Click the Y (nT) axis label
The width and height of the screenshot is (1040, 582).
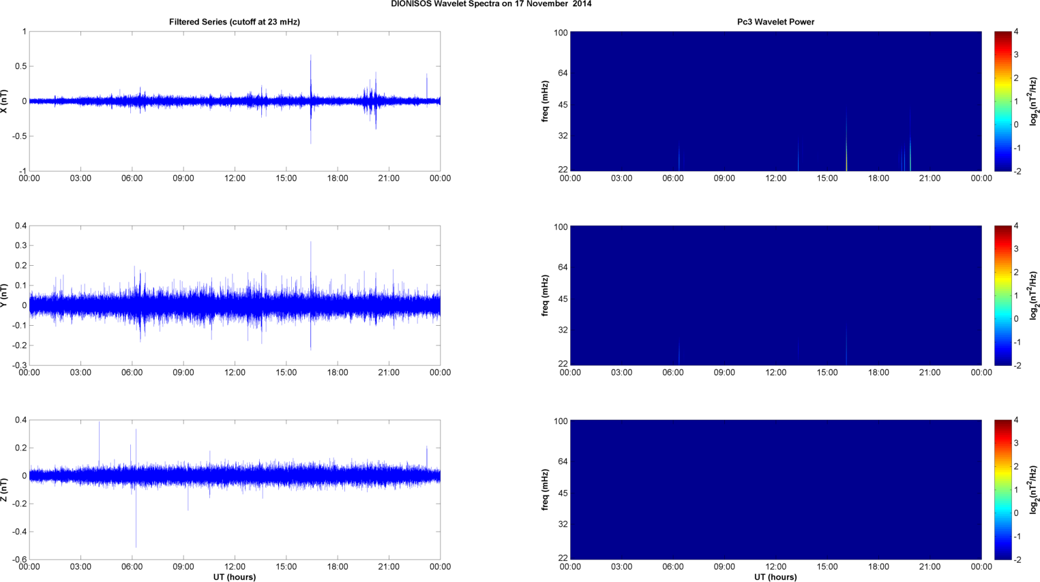point(5,295)
